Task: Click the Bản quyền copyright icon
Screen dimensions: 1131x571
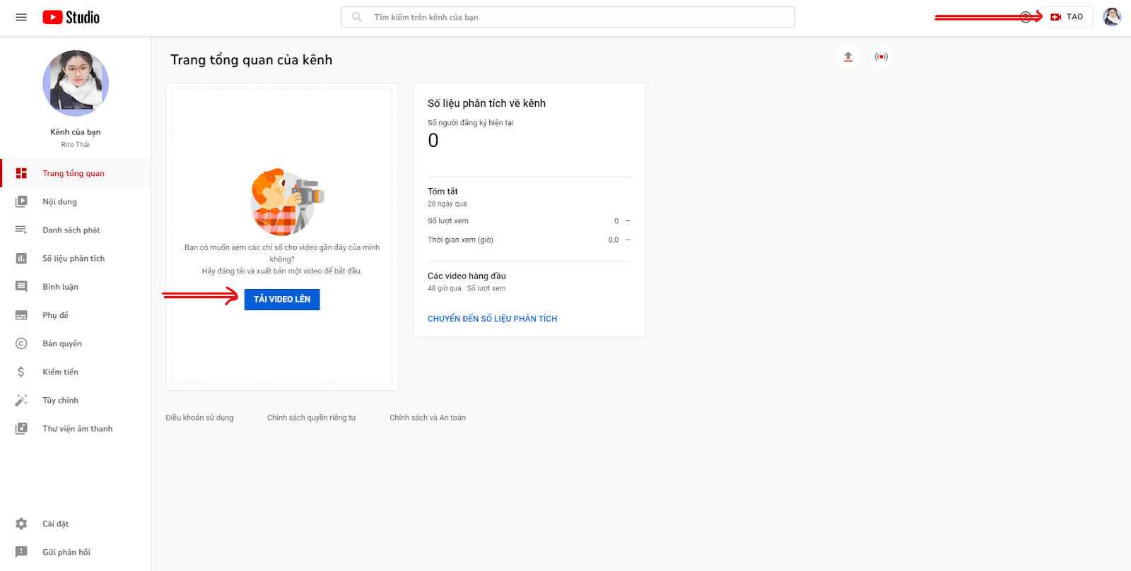Action: (21, 343)
